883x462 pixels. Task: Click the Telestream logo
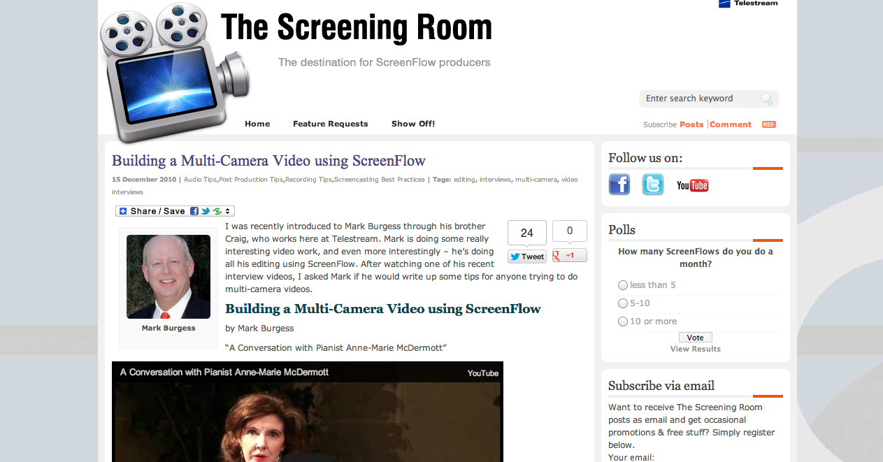pos(748,3)
